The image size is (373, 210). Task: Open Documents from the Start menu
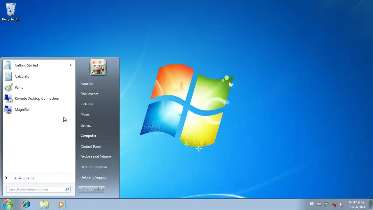89,94
